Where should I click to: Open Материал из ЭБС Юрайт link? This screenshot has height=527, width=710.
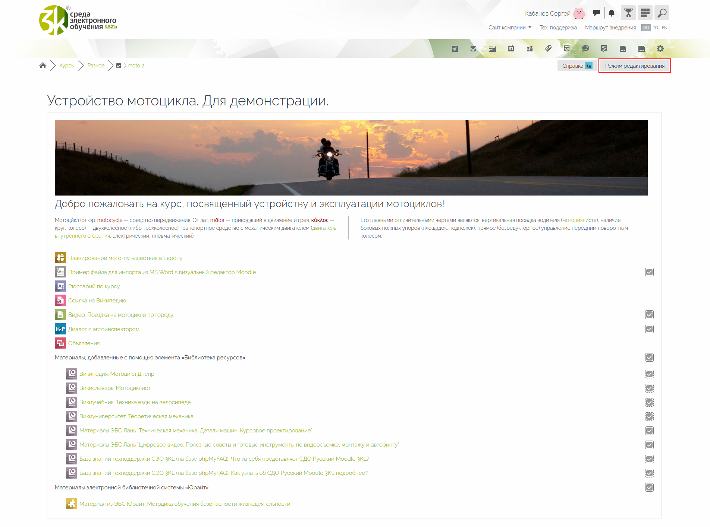(185, 504)
